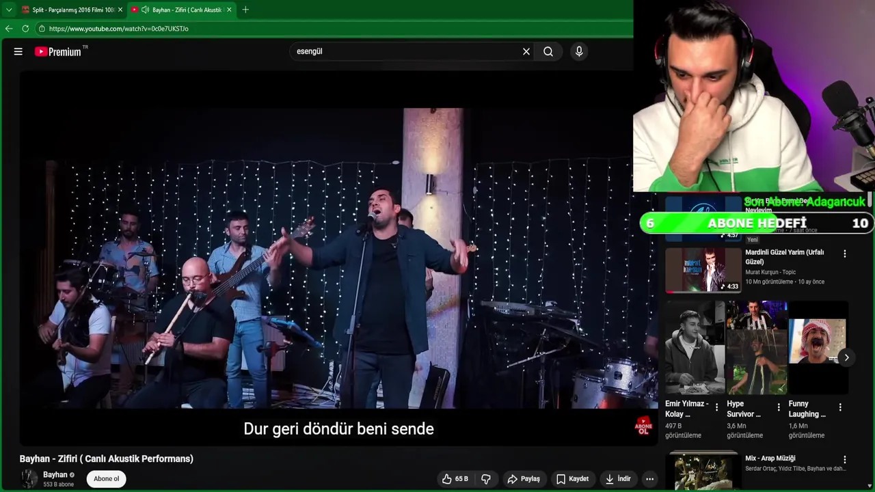Viewport: 875px width, 492px height.
Task: Start voice search with microphone icon
Action: click(579, 51)
